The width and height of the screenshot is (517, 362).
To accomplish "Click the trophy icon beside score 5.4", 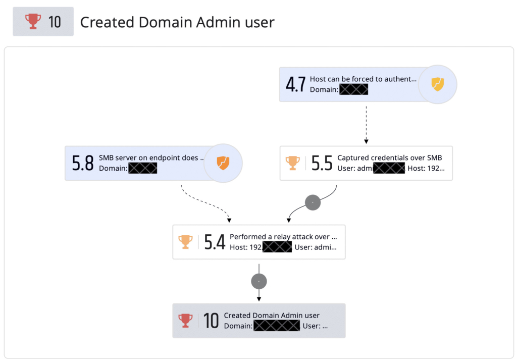I will [x=185, y=242].
